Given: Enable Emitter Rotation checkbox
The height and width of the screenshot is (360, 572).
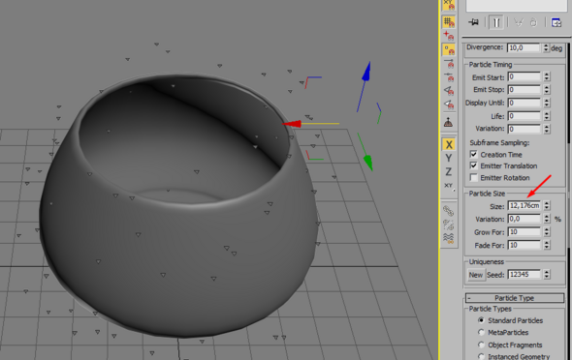Looking at the screenshot, I should (x=473, y=178).
